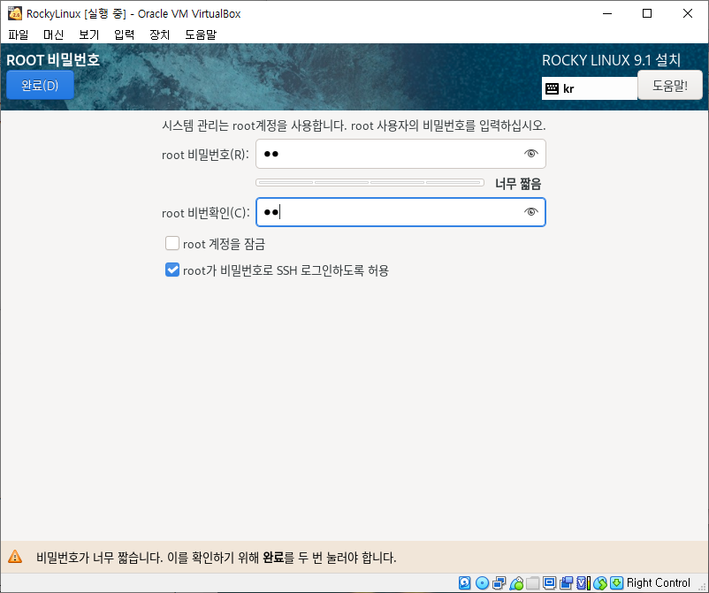The width and height of the screenshot is (709, 593).
Task: Click the 'ROCKY LINUX 9.1 설치' title text
Action: [611, 60]
